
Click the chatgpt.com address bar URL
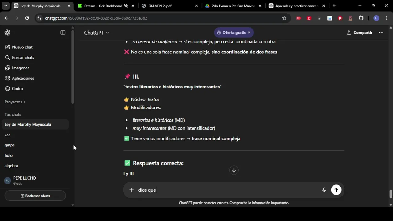96,18
